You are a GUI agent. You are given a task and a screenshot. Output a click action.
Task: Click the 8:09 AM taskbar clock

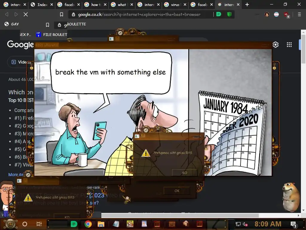268,224
